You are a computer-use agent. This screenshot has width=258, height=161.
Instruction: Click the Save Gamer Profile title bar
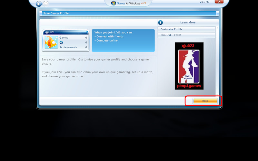pyautogui.click(x=129, y=13)
